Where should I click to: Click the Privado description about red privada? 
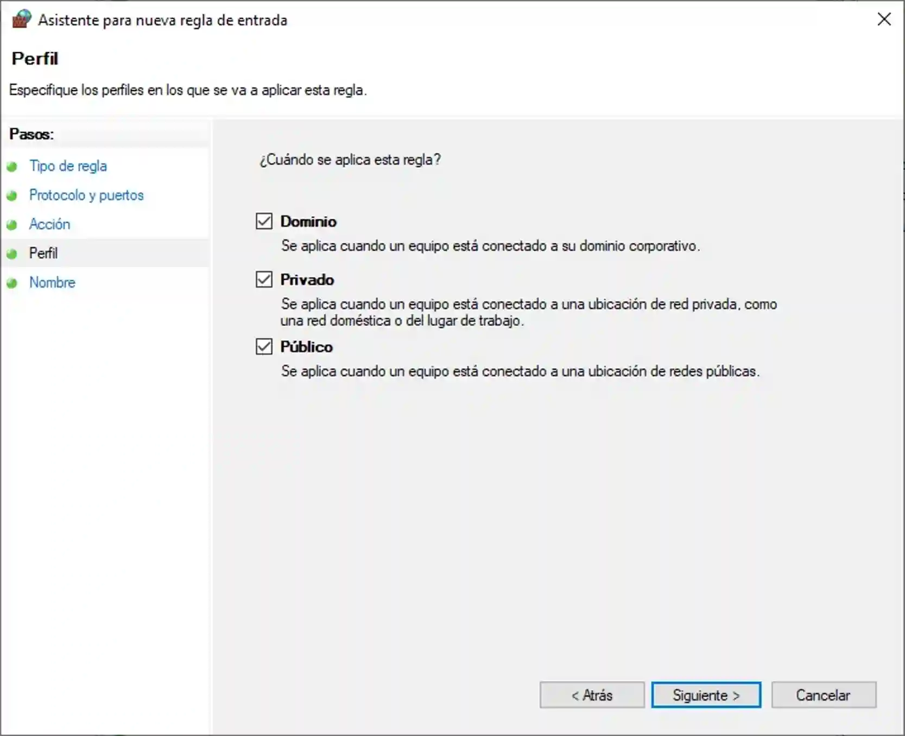(x=529, y=312)
